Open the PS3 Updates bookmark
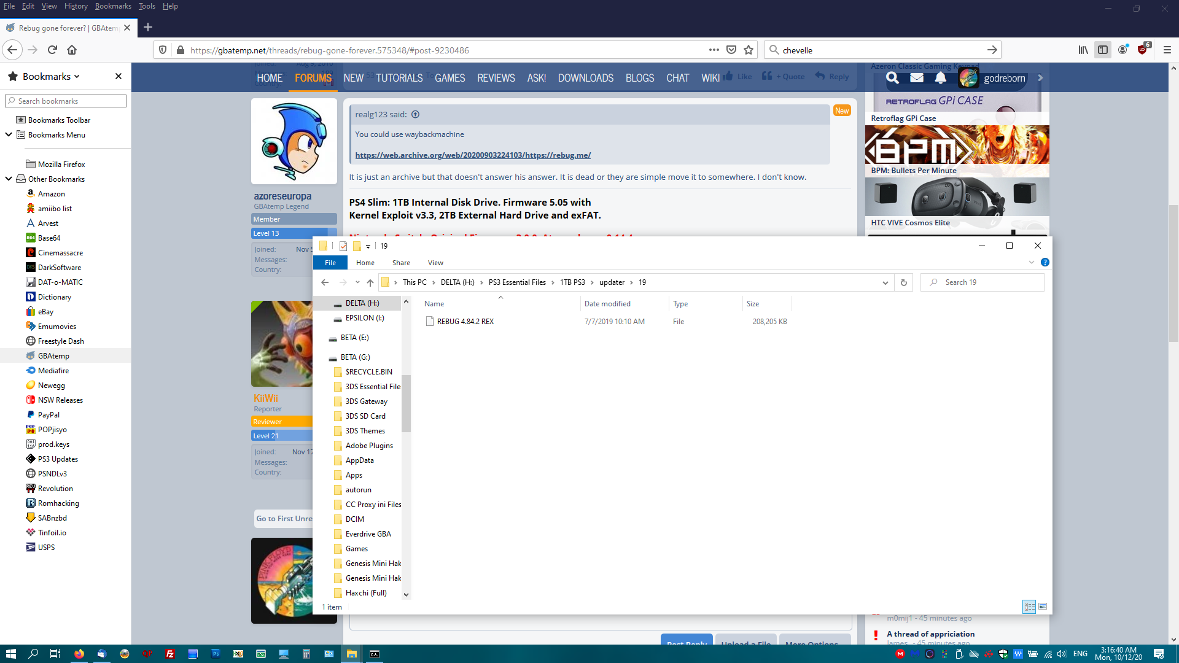 [58, 459]
